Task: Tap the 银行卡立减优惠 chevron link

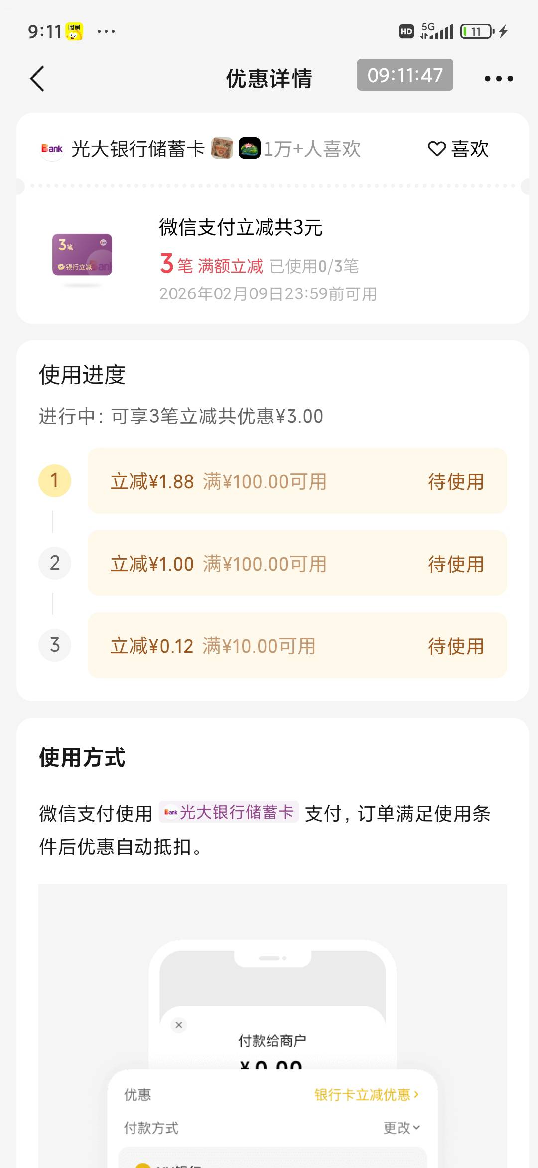Action: [367, 1095]
